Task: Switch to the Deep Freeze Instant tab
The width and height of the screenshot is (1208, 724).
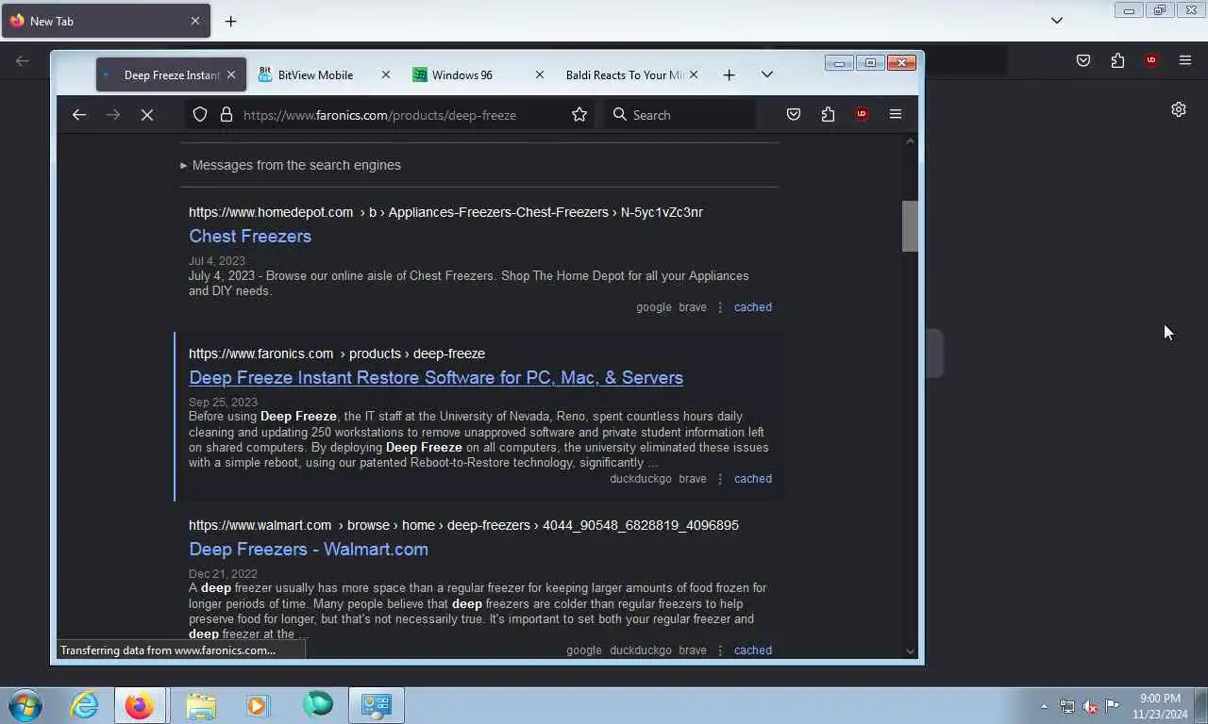Action: pos(170,75)
